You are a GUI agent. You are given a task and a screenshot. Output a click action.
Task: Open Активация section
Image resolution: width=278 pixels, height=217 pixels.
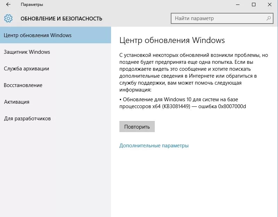click(x=56, y=102)
